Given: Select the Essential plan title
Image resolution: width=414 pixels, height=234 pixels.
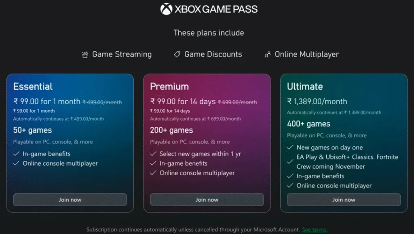Looking at the screenshot, I should point(33,86).
